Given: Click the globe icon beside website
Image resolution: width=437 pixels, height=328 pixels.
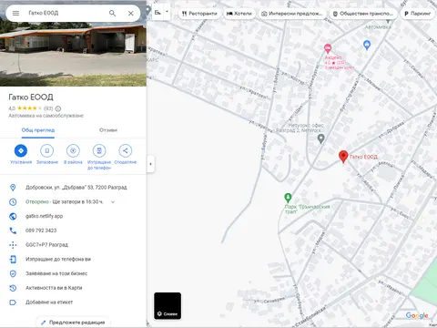Looking at the screenshot, I should click(x=13, y=216).
